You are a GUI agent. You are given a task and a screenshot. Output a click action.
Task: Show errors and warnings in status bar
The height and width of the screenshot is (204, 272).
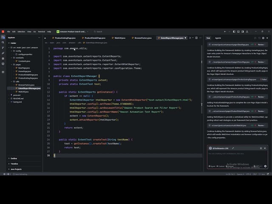click(7, 174)
